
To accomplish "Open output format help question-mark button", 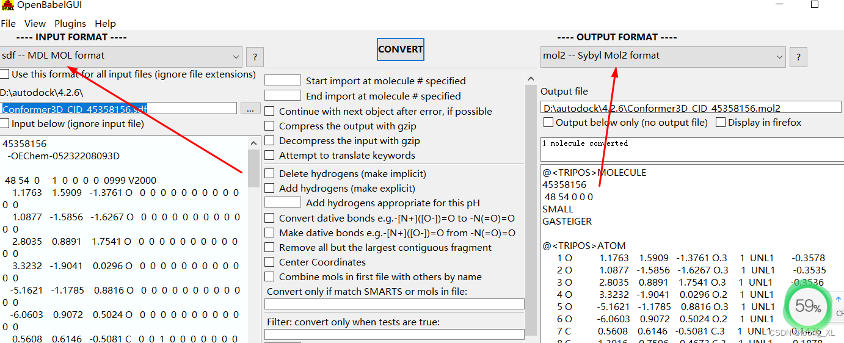I will [798, 57].
